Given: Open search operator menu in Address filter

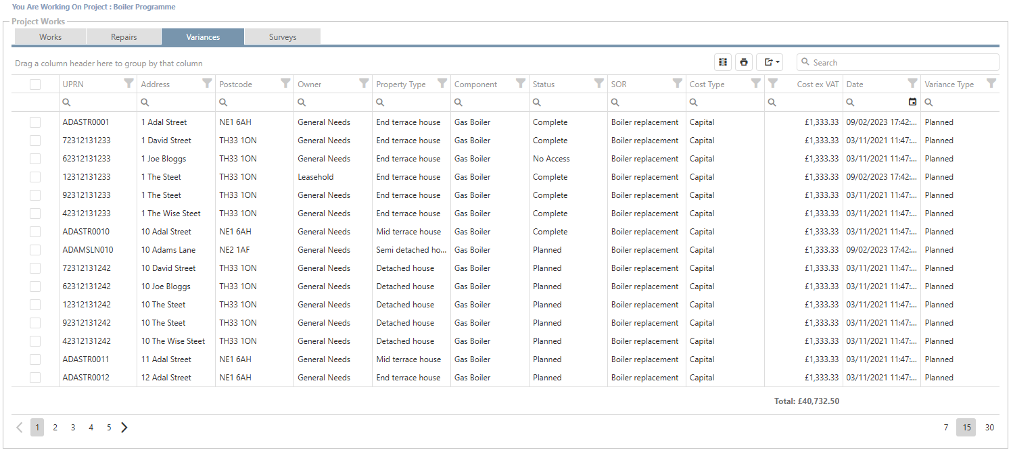Looking at the screenshot, I should click(145, 103).
